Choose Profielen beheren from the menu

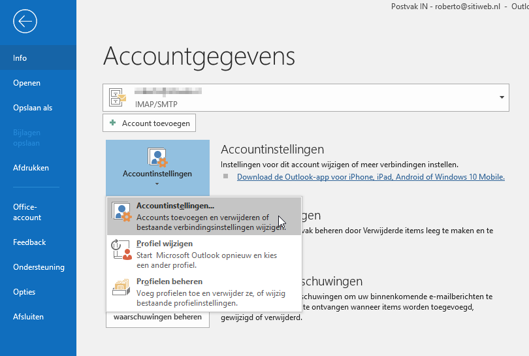click(x=204, y=292)
